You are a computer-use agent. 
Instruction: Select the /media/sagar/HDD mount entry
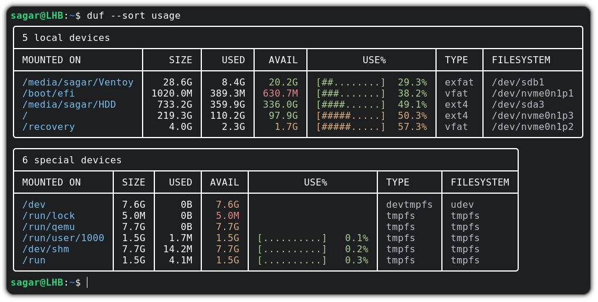69,105
